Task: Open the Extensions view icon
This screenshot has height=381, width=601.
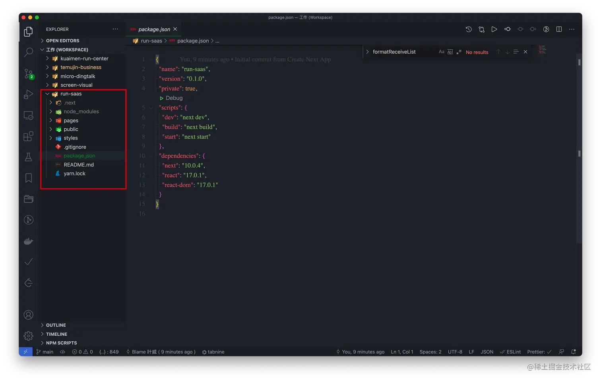Action: pyautogui.click(x=28, y=137)
